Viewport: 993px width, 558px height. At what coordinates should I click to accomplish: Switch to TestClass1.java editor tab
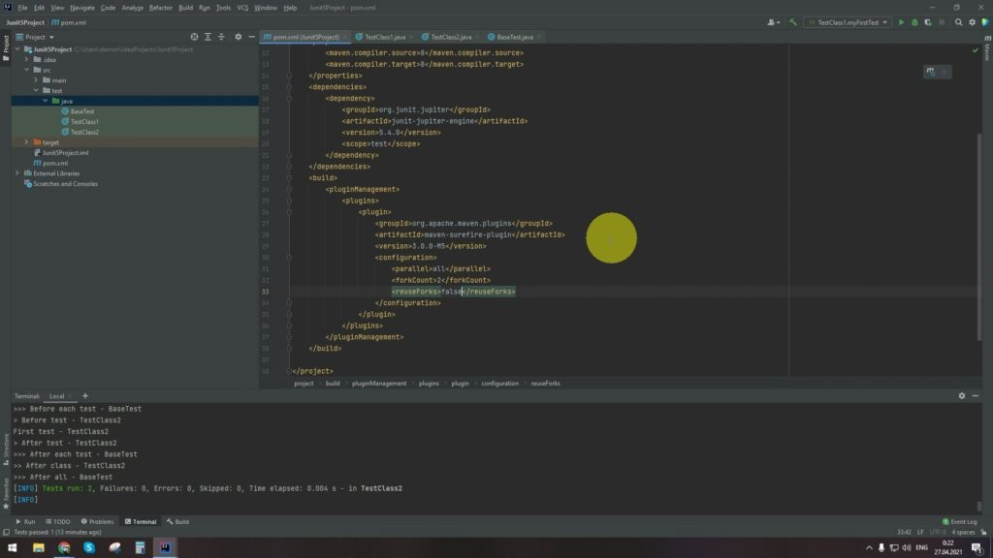click(384, 37)
